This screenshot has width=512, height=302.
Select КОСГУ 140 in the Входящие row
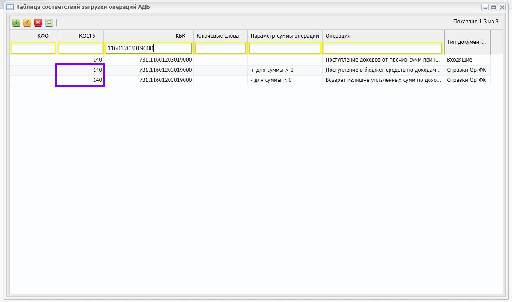(80, 60)
